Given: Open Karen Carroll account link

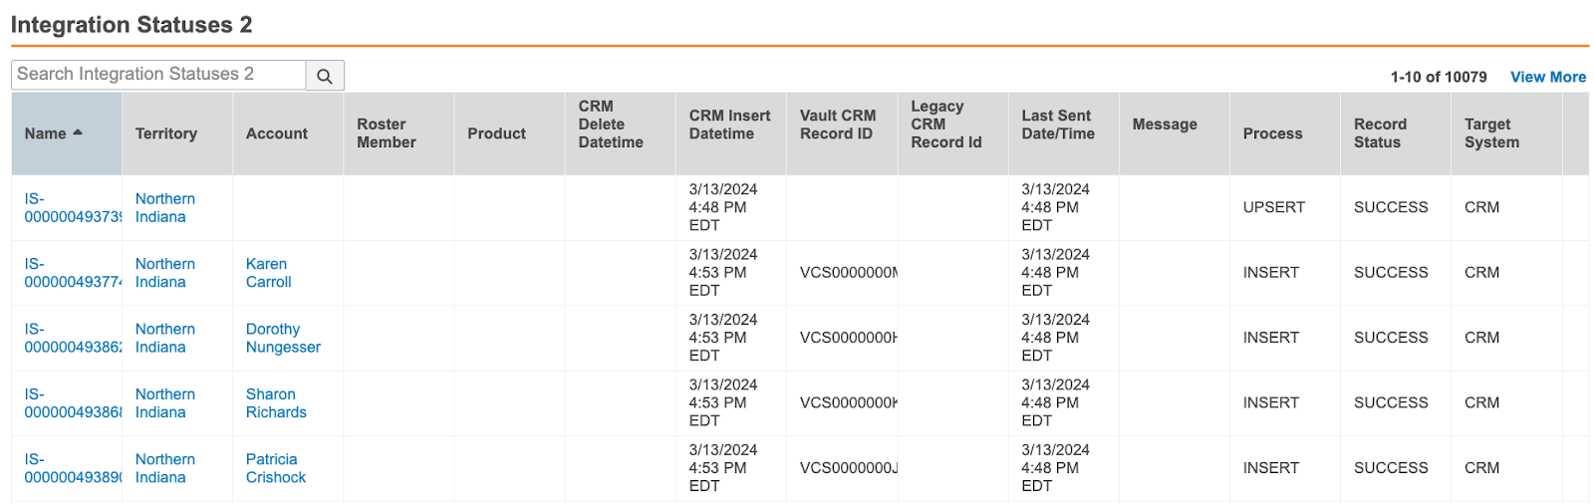Looking at the screenshot, I should click(x=268, y=273).
